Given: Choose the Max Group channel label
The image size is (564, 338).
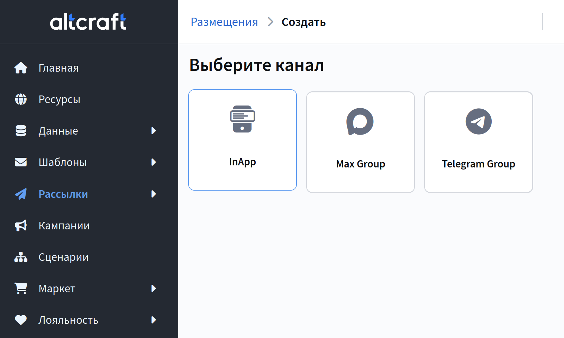Looking at the screenshot, I should coord(361,164).
